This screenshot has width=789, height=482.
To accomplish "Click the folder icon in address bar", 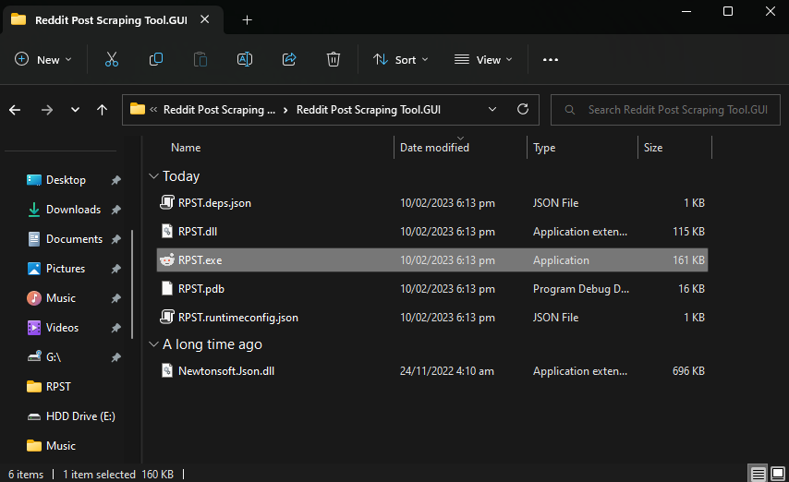I will click(138, 109).
